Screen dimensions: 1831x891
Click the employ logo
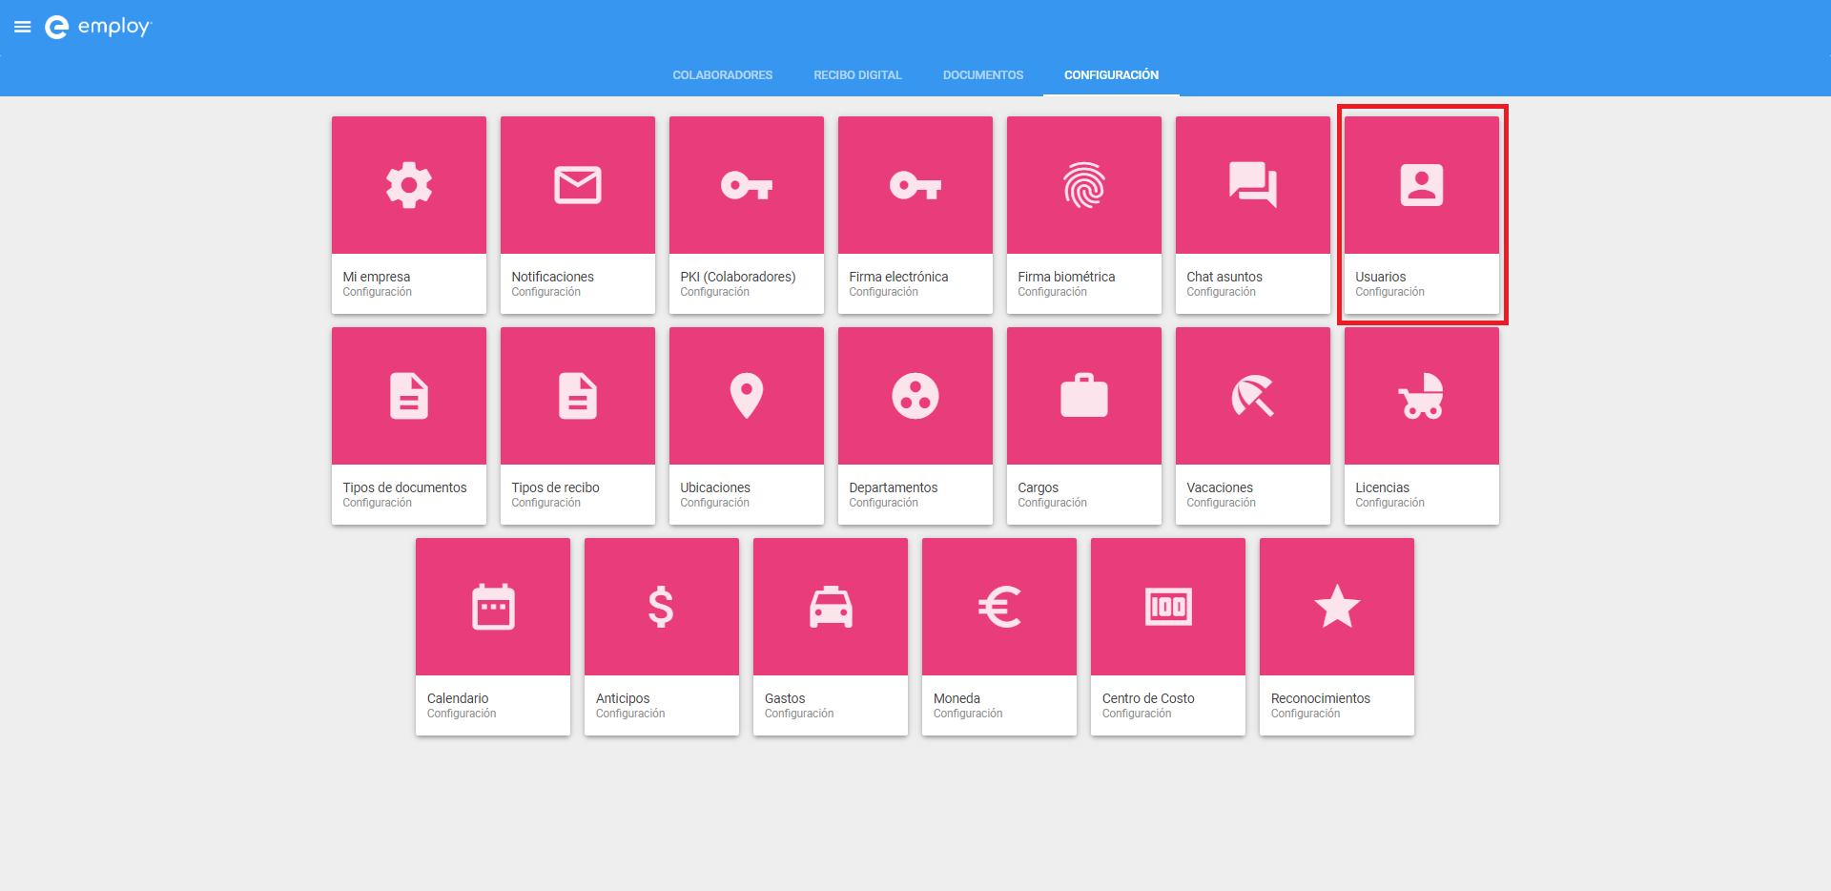[98, 27]
